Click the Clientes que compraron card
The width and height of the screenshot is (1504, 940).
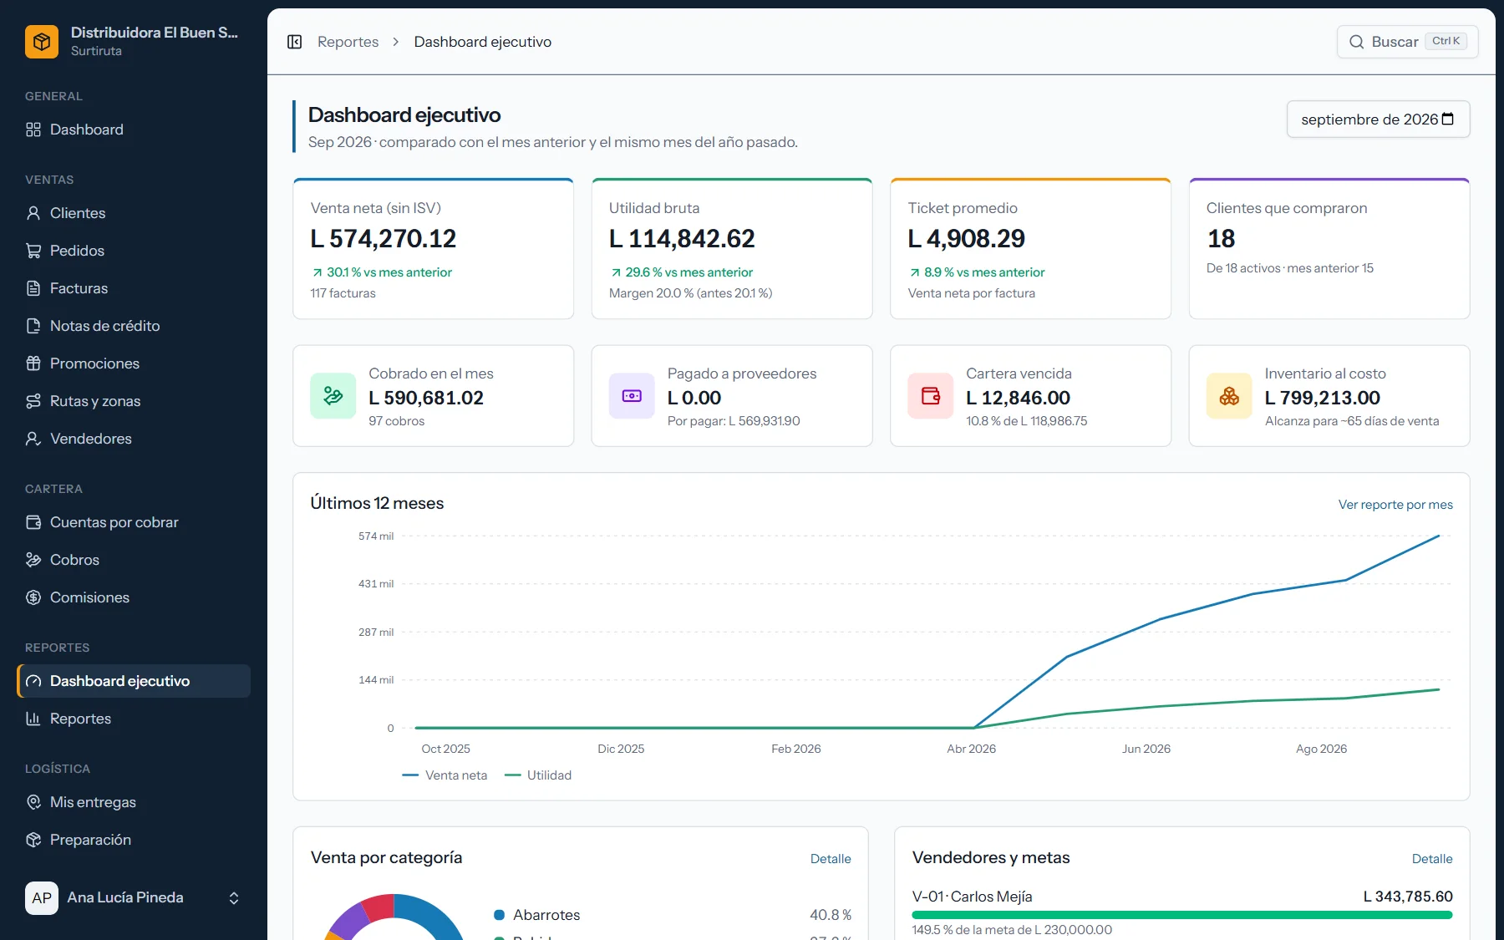(1329, 248)
